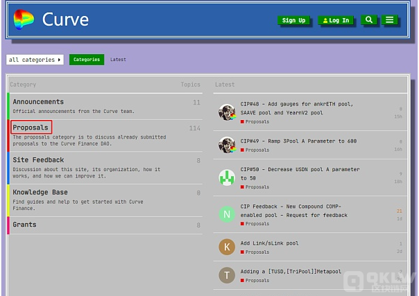Viewport: 419px width, 296px height.
Task: Open the Knowledge Base category
Action: (40, 192)
